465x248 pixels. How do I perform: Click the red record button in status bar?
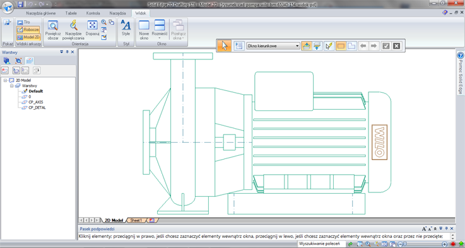click(453, 244)
